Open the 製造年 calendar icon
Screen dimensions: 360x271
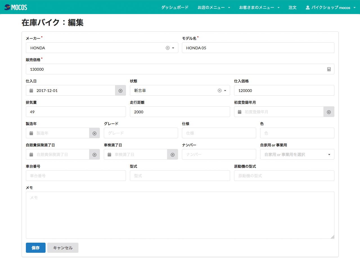[x=31, y=133]
